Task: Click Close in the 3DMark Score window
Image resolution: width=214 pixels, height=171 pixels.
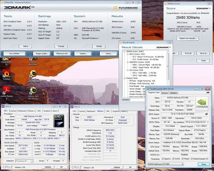Action: click(203, 61)
